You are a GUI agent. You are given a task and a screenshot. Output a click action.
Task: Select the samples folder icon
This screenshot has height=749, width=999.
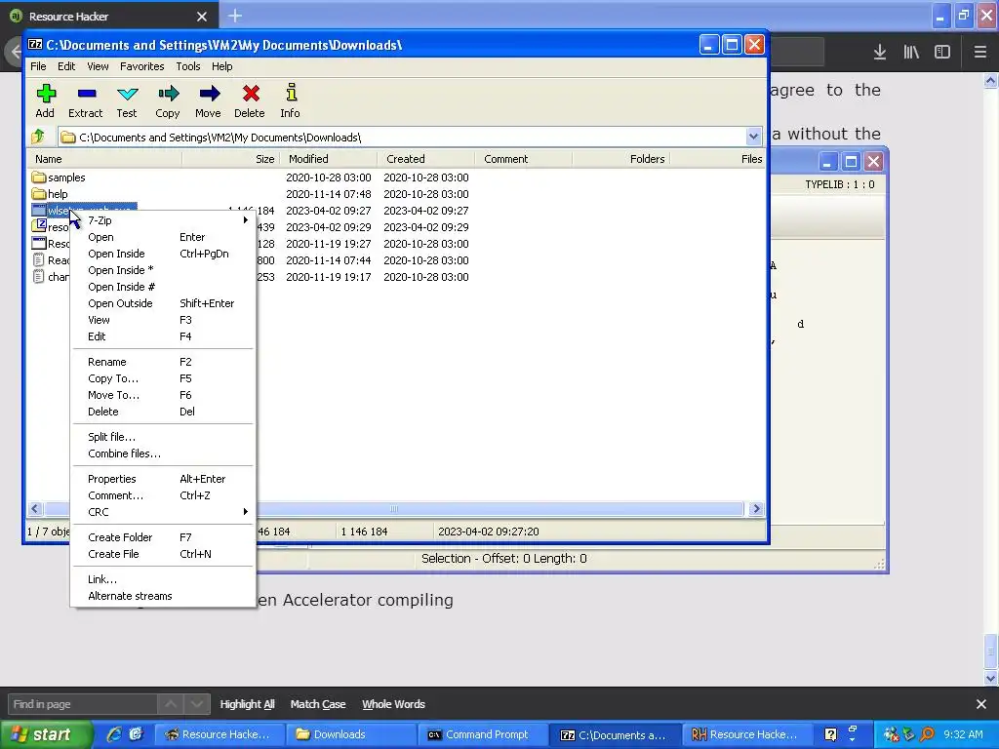click(x=39, y=177)
